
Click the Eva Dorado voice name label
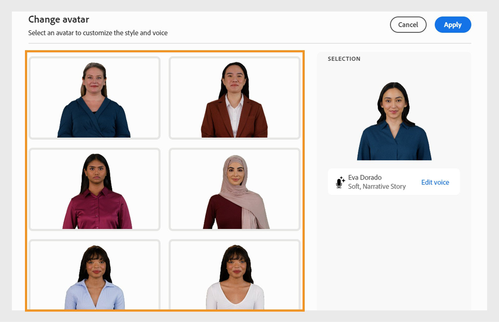tap(365, 177)
